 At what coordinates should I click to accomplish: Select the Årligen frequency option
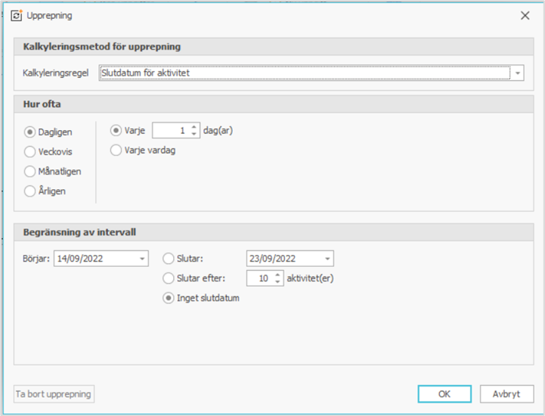(x=30, y=191)
